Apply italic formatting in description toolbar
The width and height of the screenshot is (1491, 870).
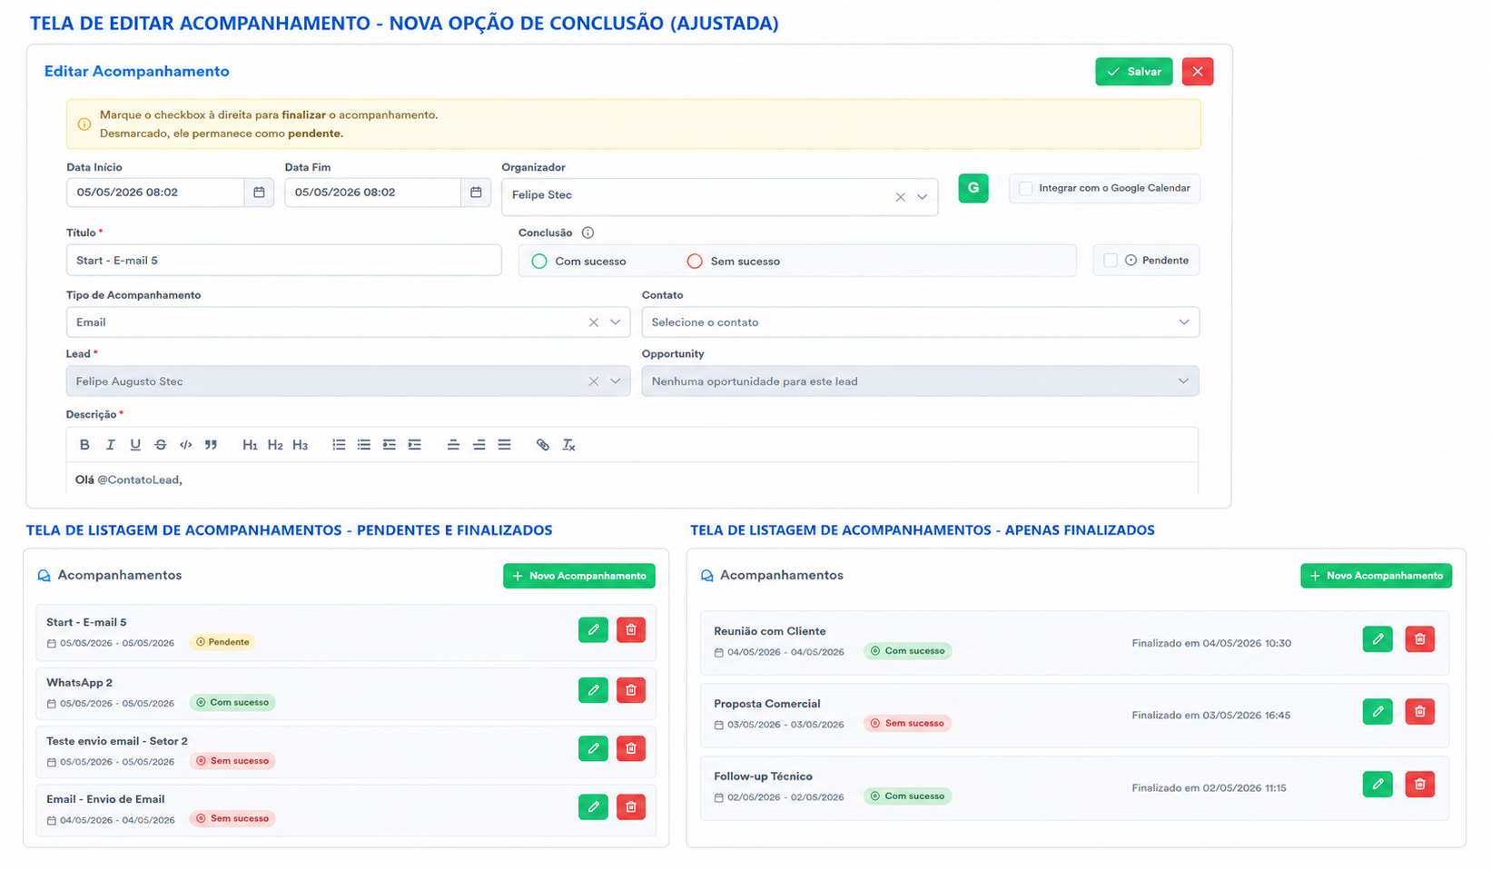[110, 445]
